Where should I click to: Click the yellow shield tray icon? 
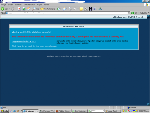123,111
